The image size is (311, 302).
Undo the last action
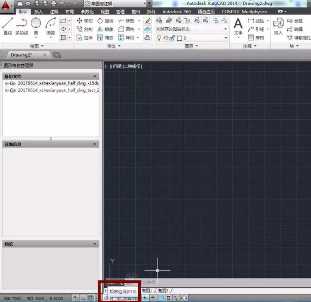[x=62, y=3]
